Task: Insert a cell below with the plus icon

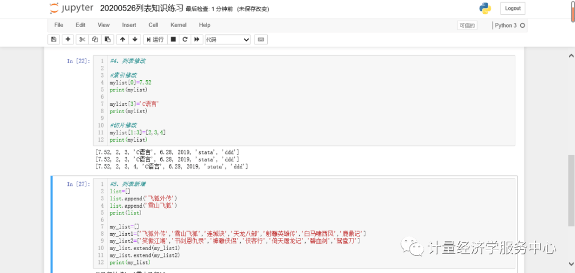Action: tap(68, 39)
